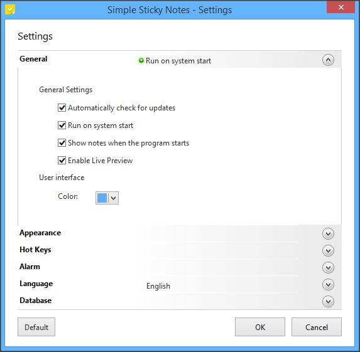The image size is (360, 352).
Task: Click the Run on system start summary text
Action: point(178,61)
